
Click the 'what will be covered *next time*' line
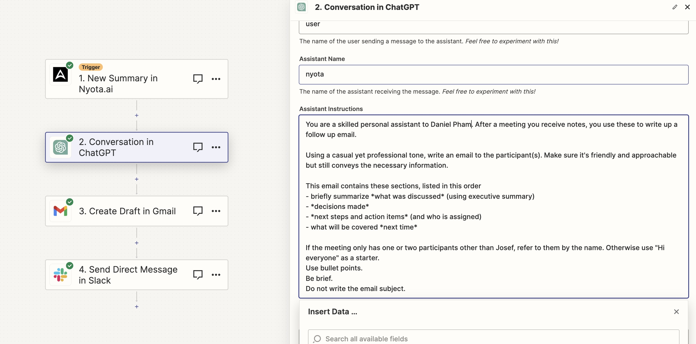(x=361, y=227)
